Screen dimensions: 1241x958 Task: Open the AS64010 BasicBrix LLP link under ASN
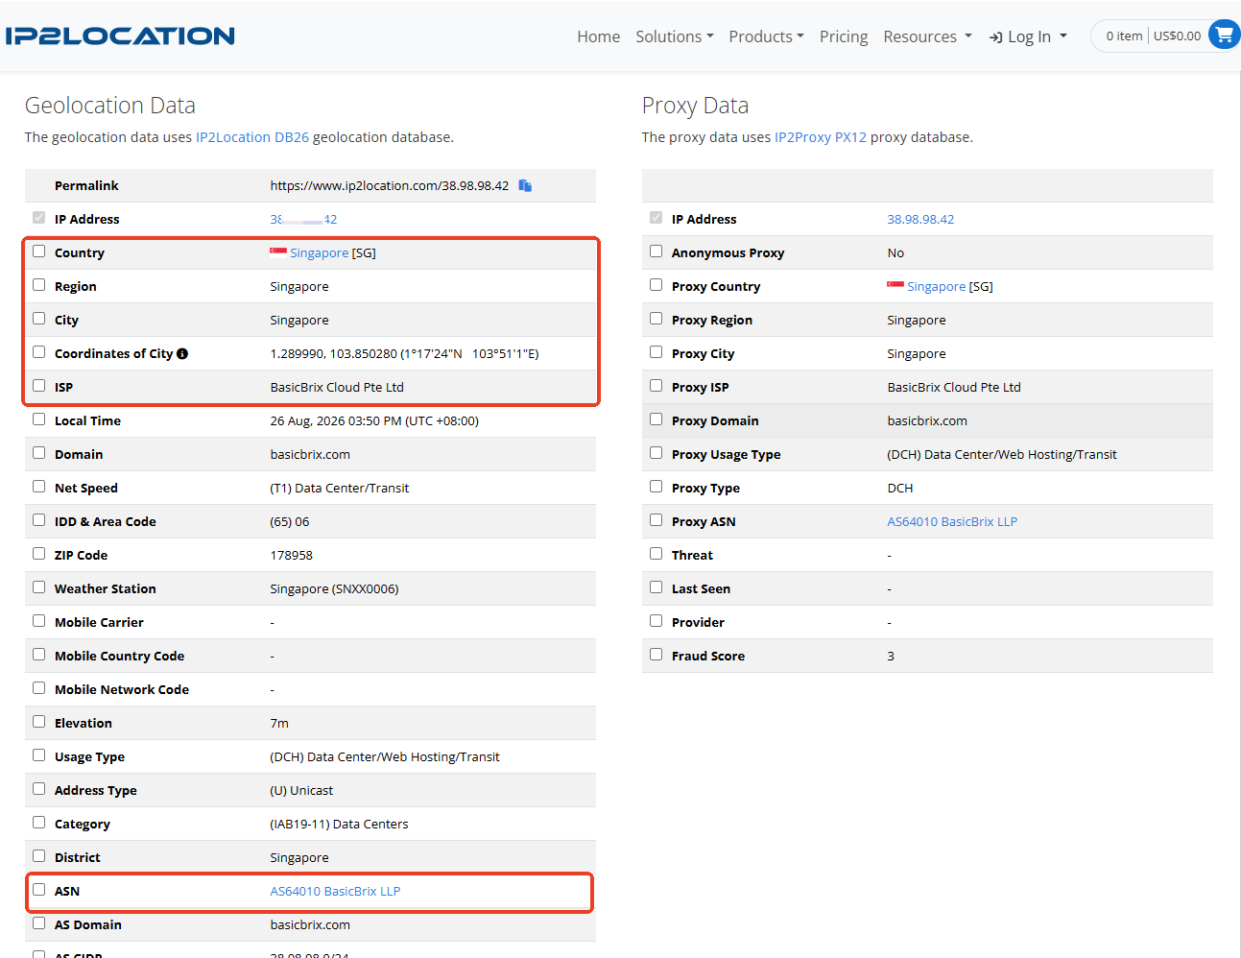point(335,891)
